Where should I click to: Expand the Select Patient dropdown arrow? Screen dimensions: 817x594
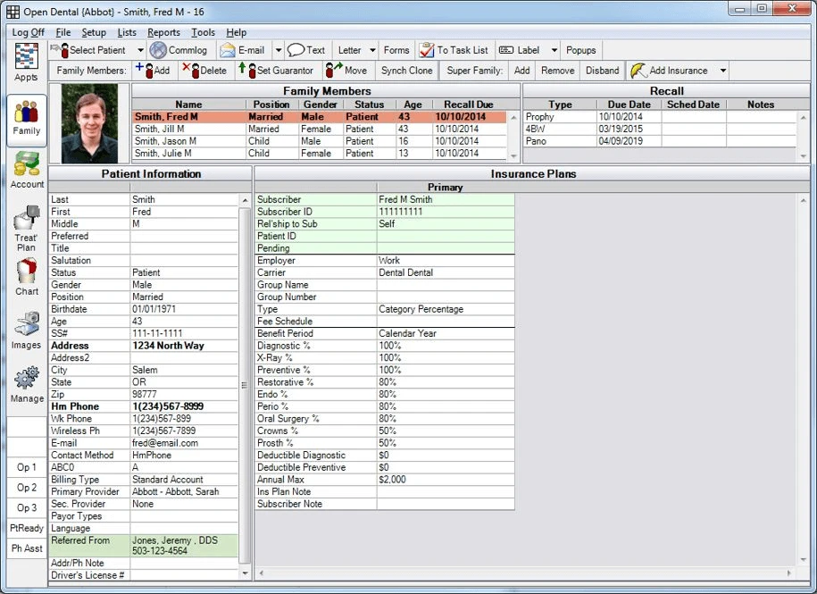pyautogui.click(x=140, y=50)
